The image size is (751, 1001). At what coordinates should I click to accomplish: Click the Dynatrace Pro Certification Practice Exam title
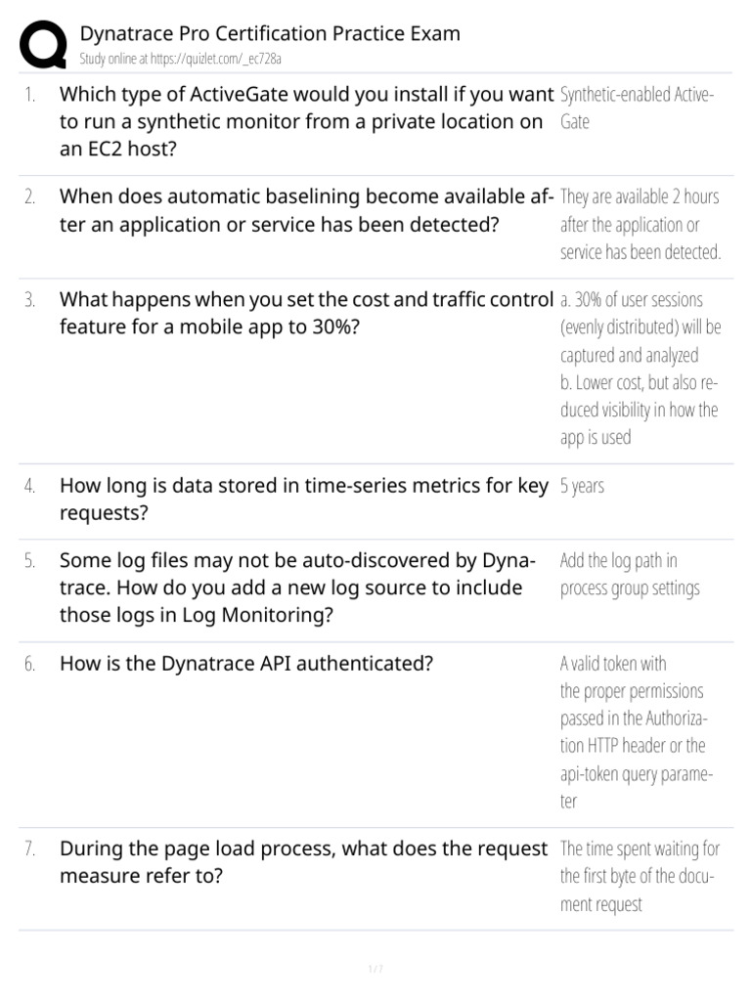coord(270,33)
